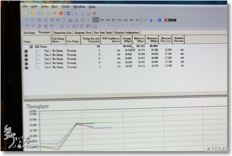Image resolution: width=232 pixels, height=156 pixels.
Task: Click the Timing Records Completed column header
Action: [x=90, y=40]
